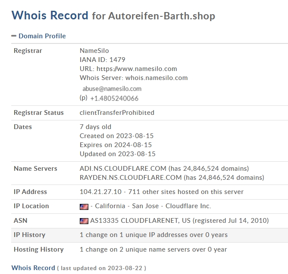Viewport: 288px width, 274px height.
Task: Select the Autoreifen-Barth.shop domain title
Action: [162, 16]
